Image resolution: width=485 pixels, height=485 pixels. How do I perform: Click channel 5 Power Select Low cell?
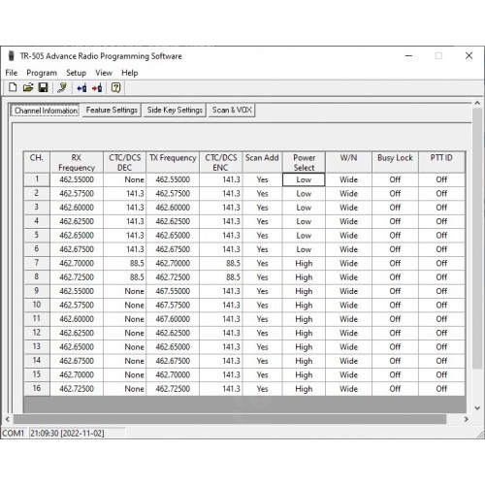[304, 235]
